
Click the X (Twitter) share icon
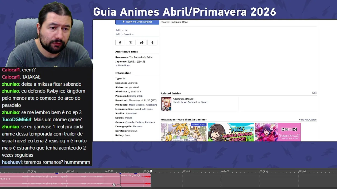tap(131, 43)
